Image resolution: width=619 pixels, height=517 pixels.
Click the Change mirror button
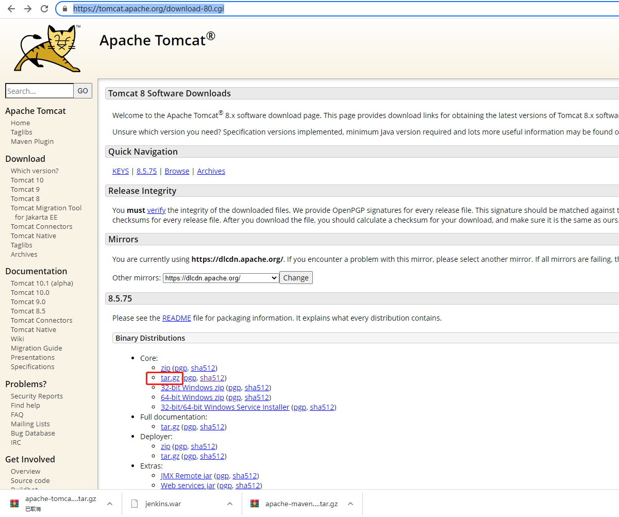point(296,277)
